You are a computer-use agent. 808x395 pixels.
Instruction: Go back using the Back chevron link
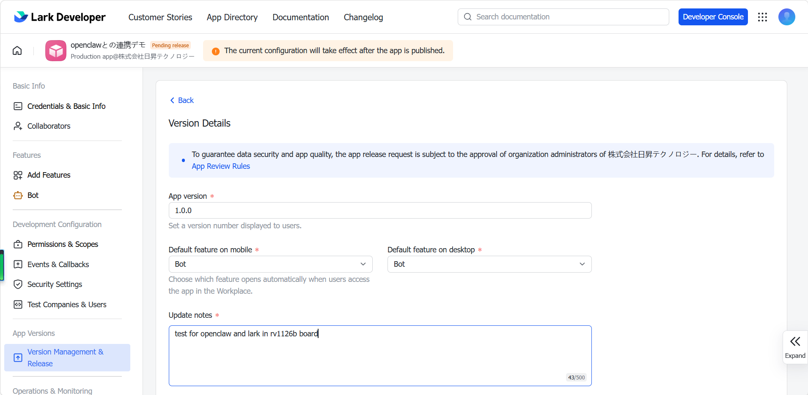point(181,100)
